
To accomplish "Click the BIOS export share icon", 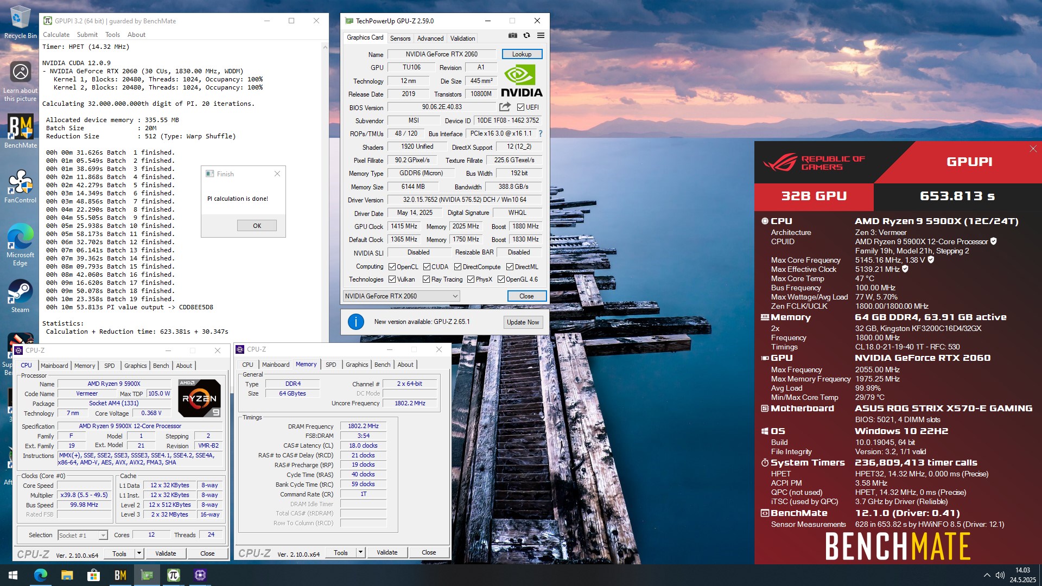I will click(x=505, y=107).
